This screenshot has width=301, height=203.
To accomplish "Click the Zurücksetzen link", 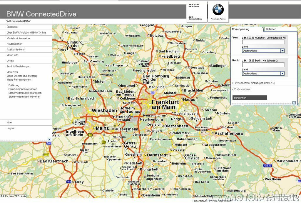I will 242,89.
